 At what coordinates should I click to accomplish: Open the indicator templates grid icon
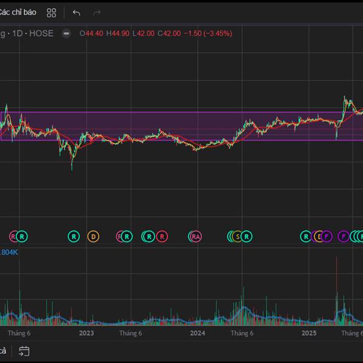pos(51,13)
